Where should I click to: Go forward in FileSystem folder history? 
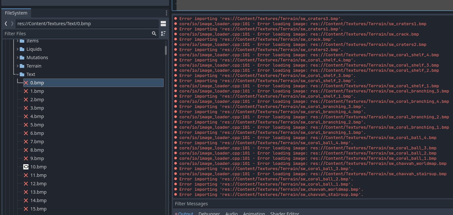tap(12, 24)
